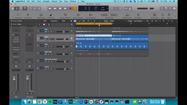Open the media Browsers button
Screen dimensions: 187x105
click(174, 8)
